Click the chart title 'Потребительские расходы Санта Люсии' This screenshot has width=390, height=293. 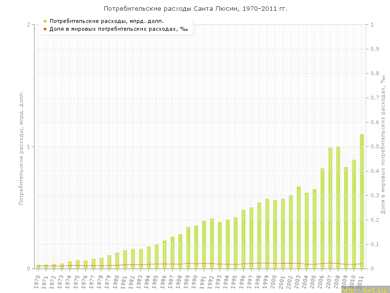pyautogui.click(x=195, y=9)
